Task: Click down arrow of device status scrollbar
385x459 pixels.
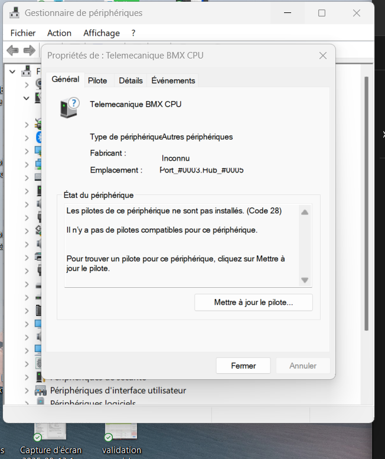Action: [x=305, y=280]
